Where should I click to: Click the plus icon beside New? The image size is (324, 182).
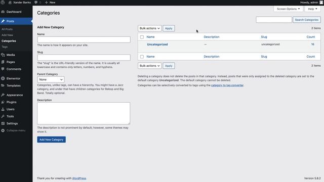pos(46,3)
